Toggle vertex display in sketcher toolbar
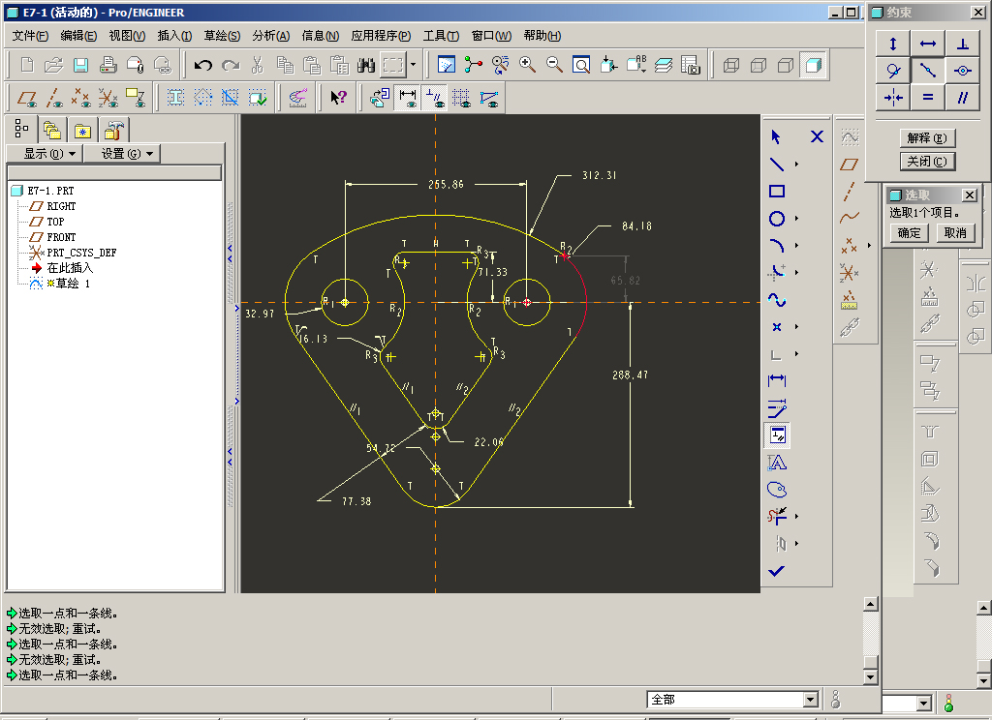The height and width of the screenshot is (720, 992). click(489, 98)
